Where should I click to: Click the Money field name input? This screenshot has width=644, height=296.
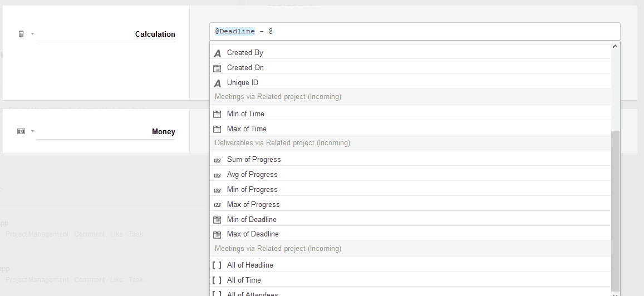point(106,131)
